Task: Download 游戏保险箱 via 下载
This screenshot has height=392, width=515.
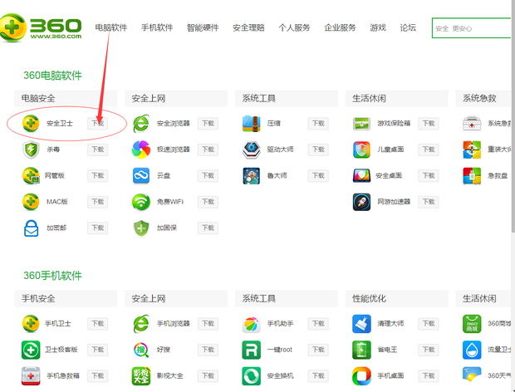Action: [429, 124]
